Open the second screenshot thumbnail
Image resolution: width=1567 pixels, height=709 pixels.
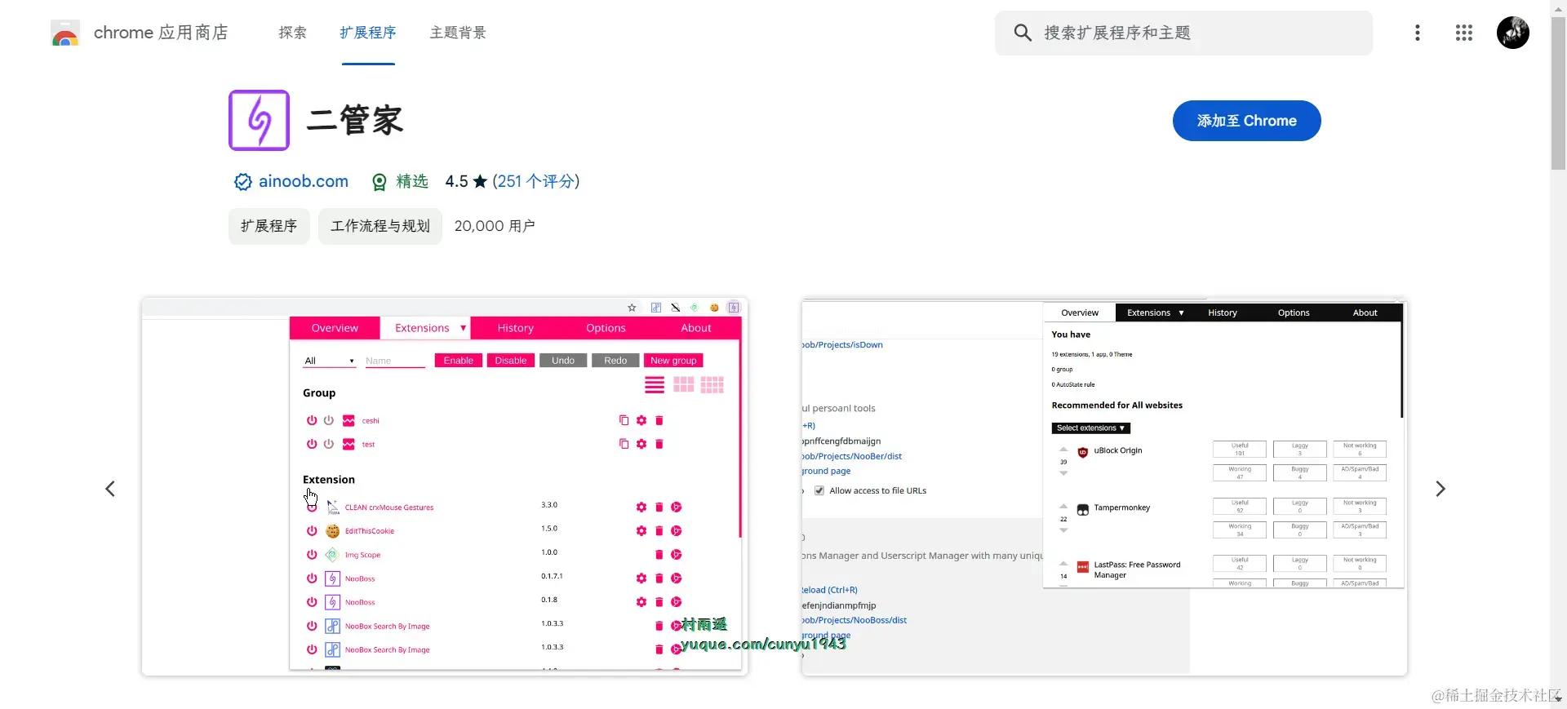point(1104,487)
